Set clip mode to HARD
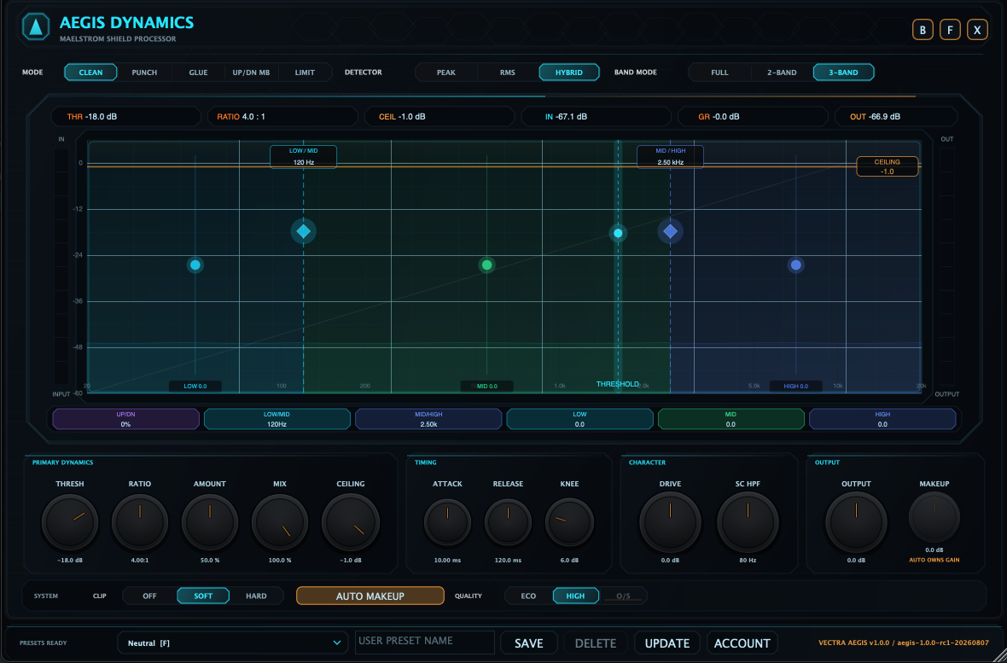This screenshot has width=1007, height=663. [x=256, y=596]
